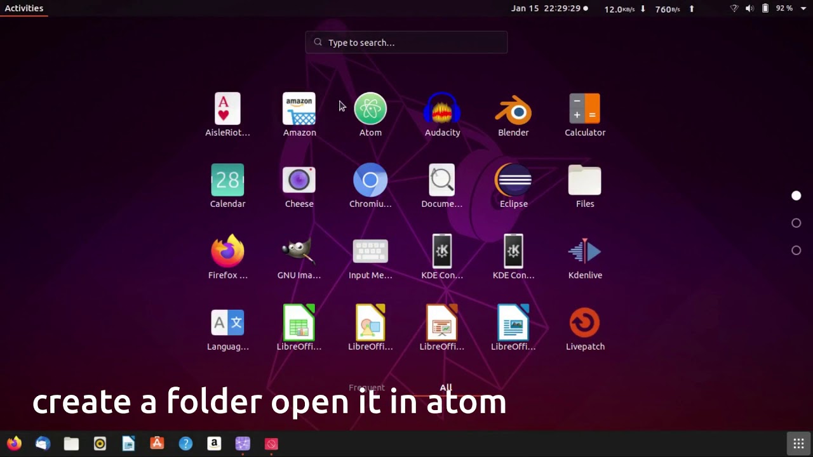The image size is (813, 457).
Task: Open the system menu dropdown arrow
Action: (802, 8)
